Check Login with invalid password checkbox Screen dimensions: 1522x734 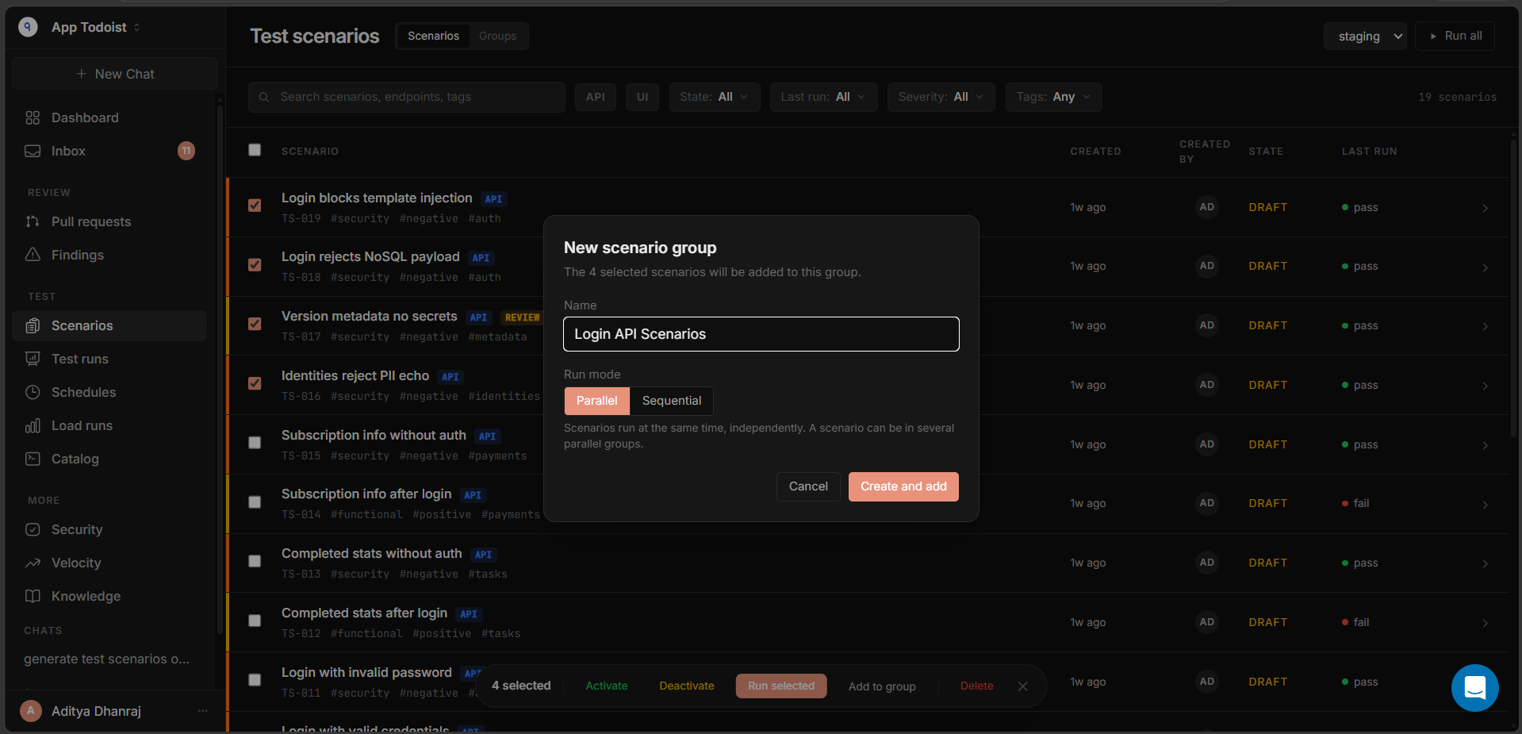coord(255,680)
